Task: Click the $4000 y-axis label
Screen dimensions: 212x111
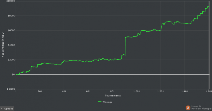Action: 12,45
